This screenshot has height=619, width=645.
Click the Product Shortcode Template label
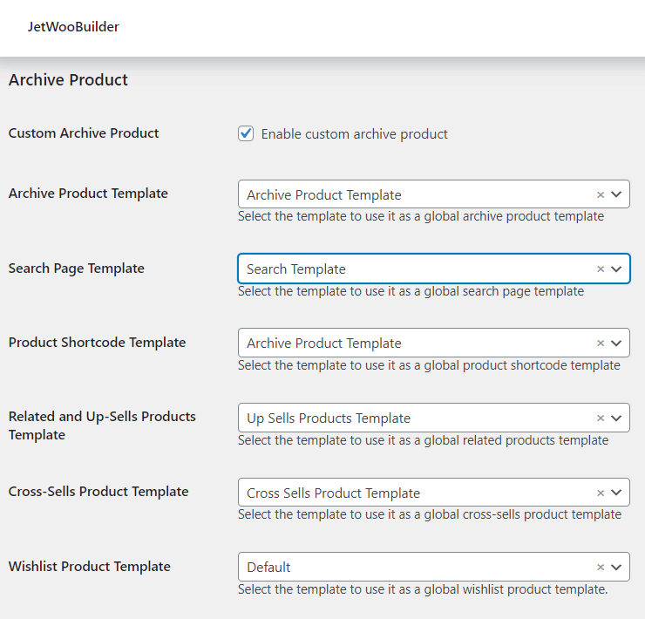coord(97,343)
